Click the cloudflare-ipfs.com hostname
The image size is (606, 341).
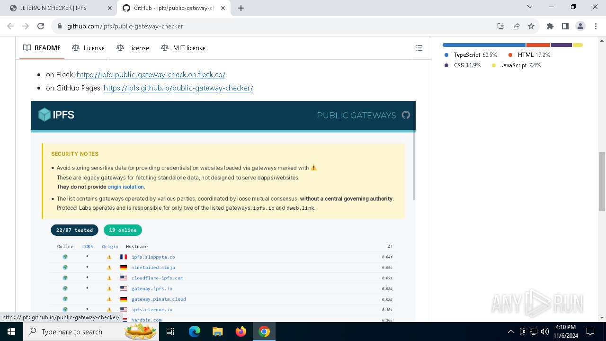pyautogui.click(x=157, y=278)
